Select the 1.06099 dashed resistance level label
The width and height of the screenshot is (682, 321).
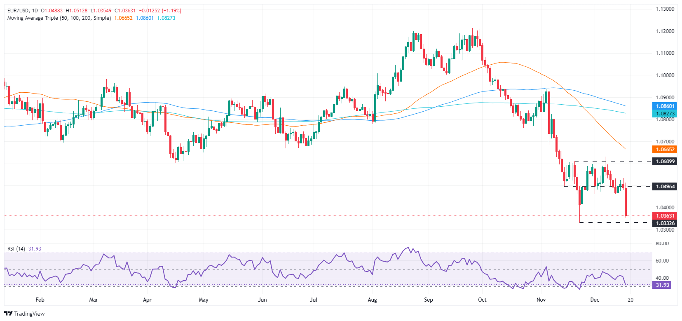[665, 161]
